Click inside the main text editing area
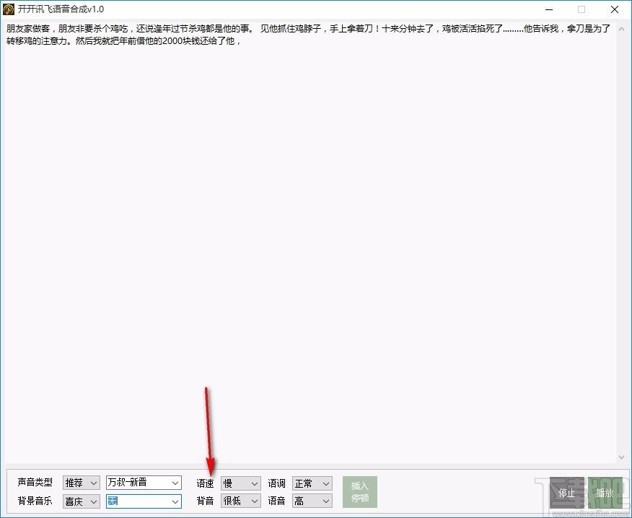This screenshot has height=518, width=632. point(309,242)
